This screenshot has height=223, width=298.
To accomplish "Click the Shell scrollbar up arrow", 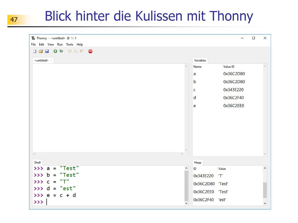I will click(186, 168).
